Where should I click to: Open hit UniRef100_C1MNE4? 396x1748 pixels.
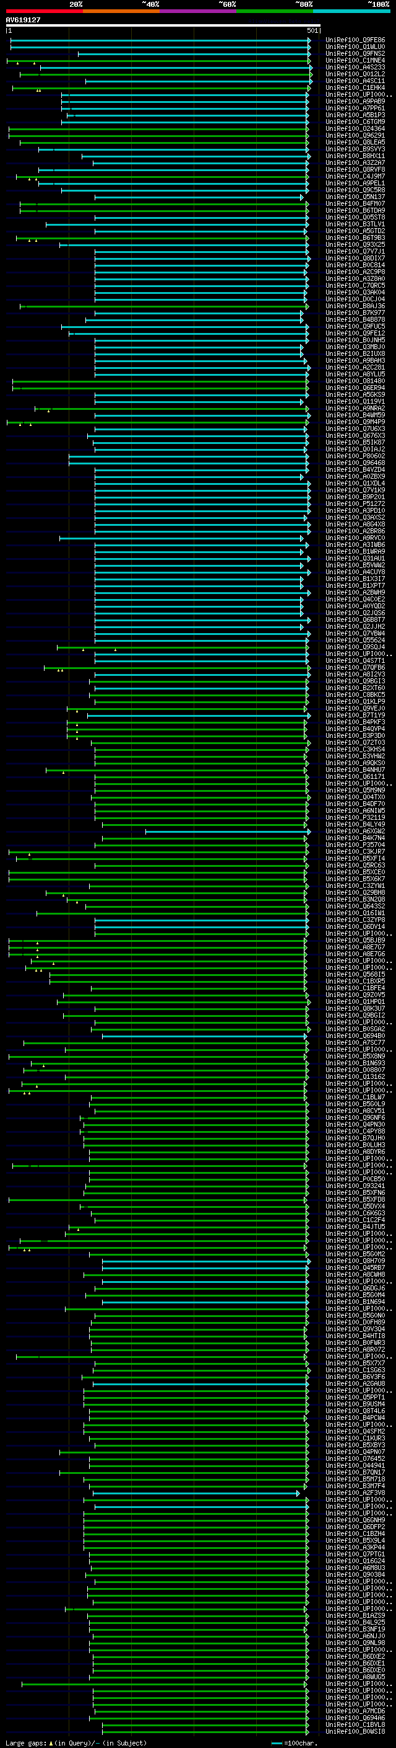[x=355, y=60]
